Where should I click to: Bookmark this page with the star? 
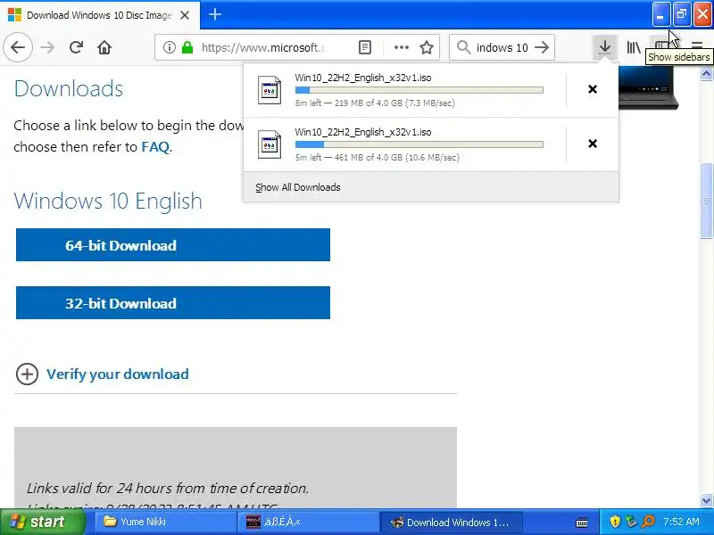pos(427,47)
